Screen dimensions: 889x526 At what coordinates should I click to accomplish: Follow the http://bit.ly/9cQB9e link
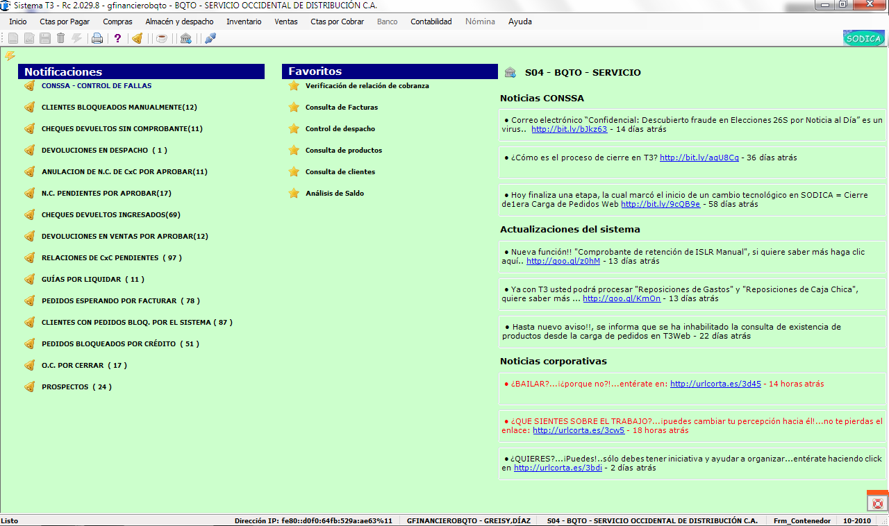point(660,204)
